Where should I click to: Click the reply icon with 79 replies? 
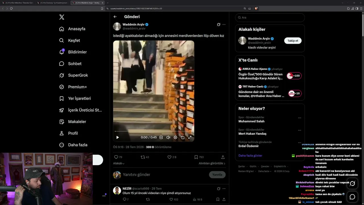pos(116,157)
